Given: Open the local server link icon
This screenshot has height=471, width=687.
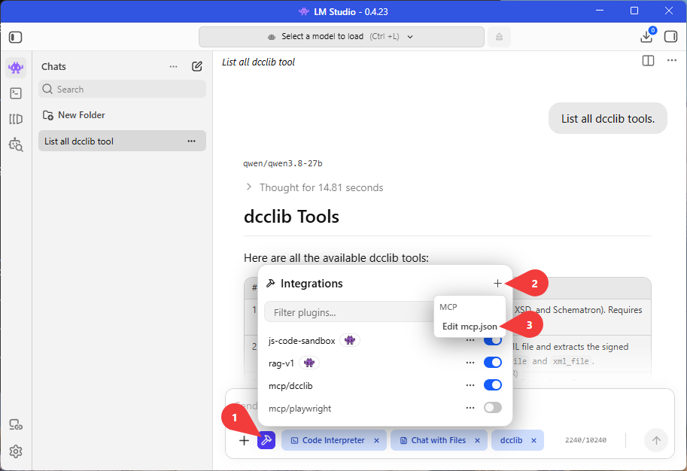Looking at the screenshot, I should click(x=16, y=424).
